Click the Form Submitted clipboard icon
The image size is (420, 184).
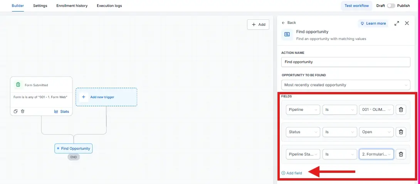click(x=18, y=85)
